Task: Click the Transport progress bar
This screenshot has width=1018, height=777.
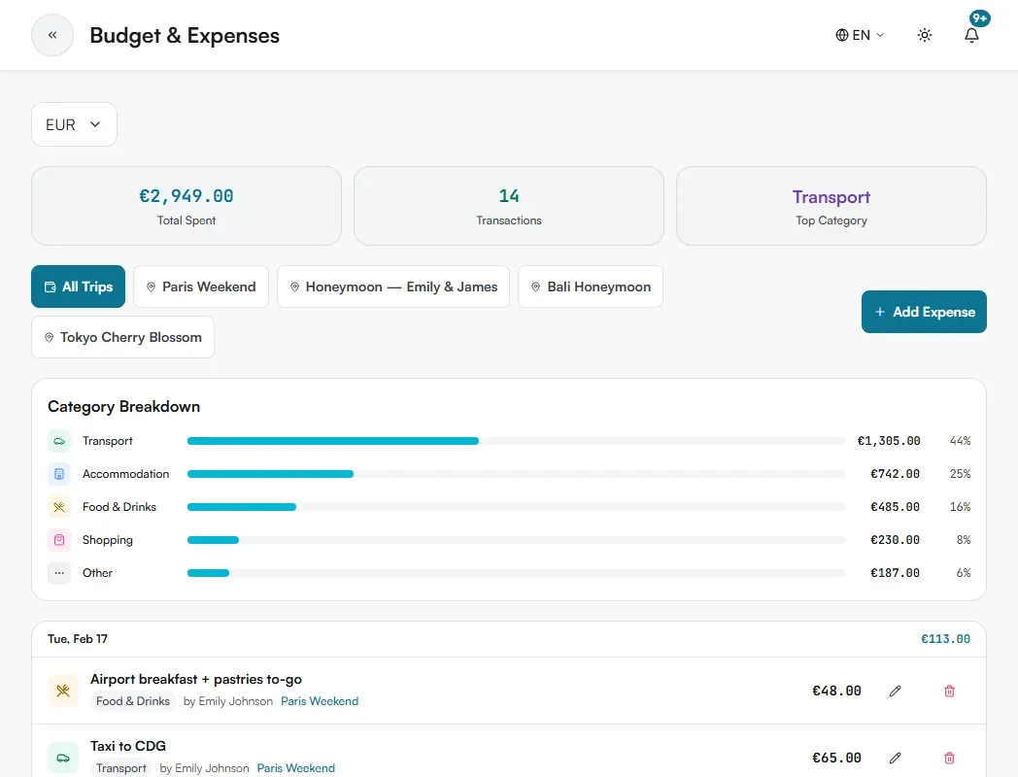Action: point(516,441)
